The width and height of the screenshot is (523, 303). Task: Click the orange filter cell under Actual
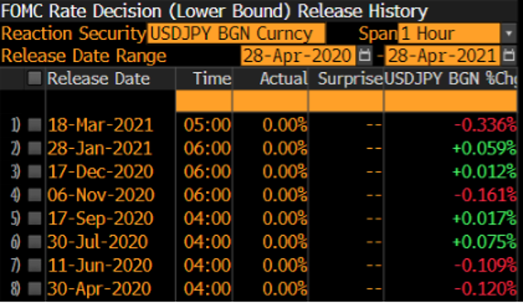tap(271, 101)
